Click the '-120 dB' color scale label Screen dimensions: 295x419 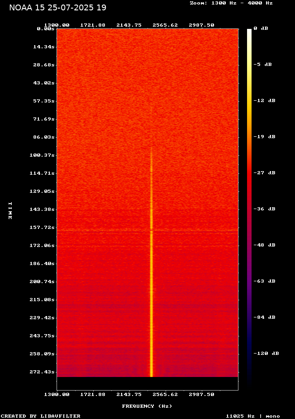coord(266,353)
